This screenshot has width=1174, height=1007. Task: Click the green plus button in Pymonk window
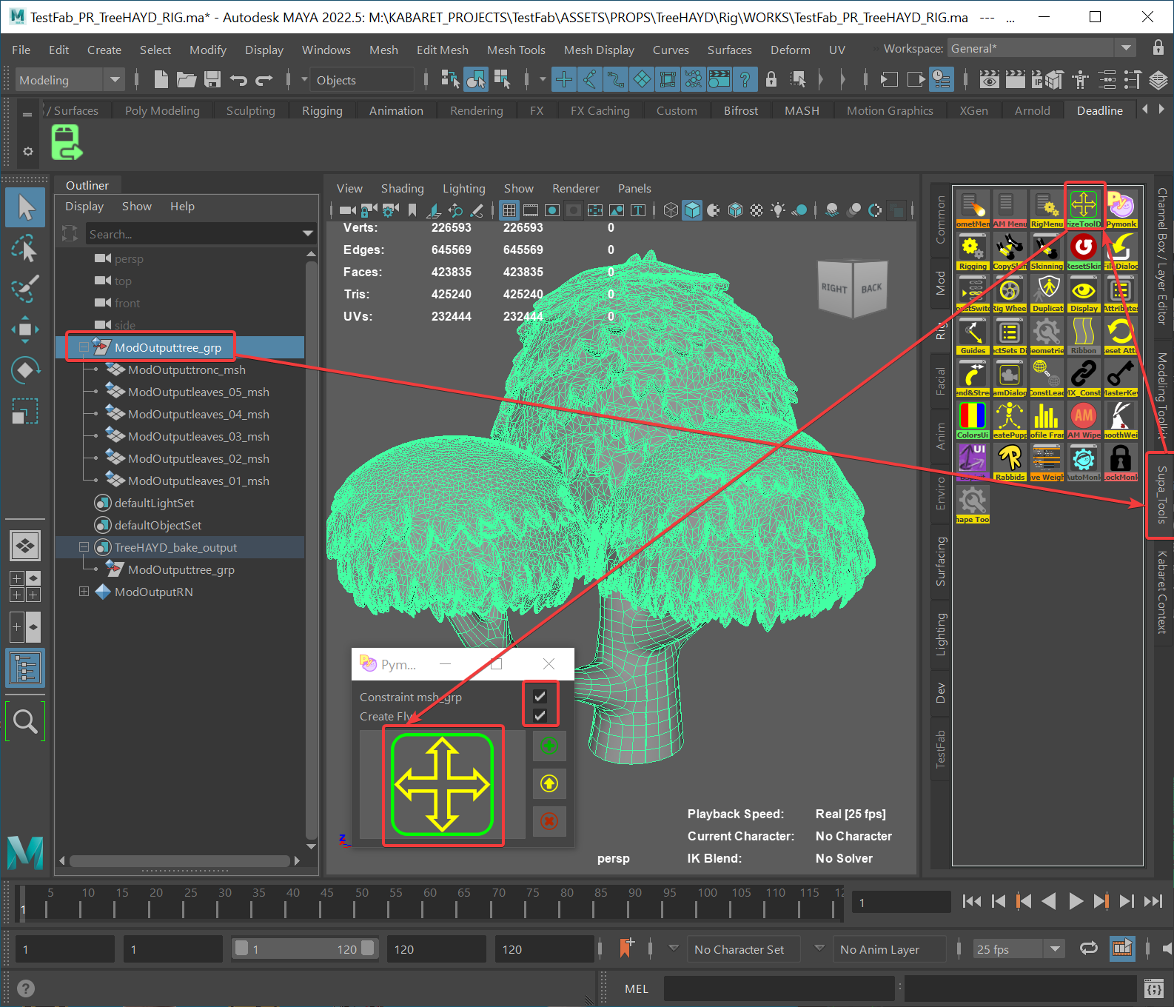click(549, 746)
